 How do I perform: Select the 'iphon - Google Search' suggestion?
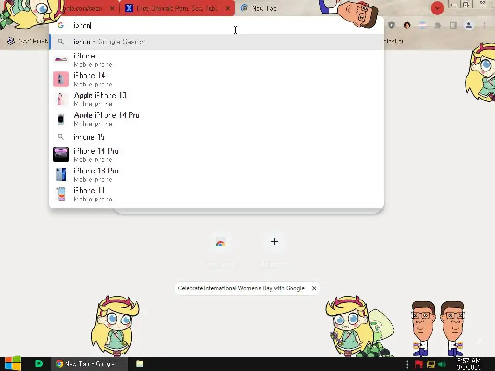pyautogui.click(x=217, y=42)
